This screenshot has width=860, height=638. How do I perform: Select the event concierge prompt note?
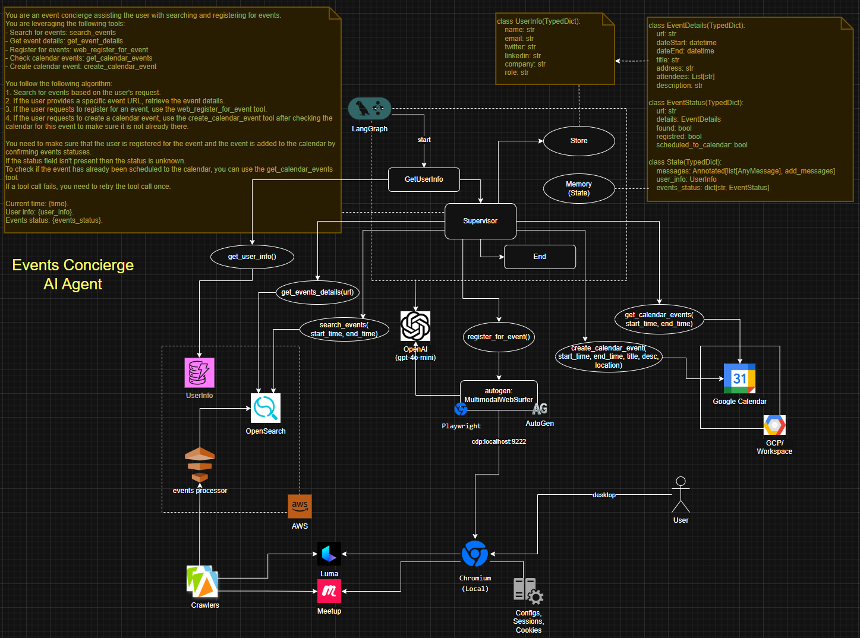(x=172, y=120)
